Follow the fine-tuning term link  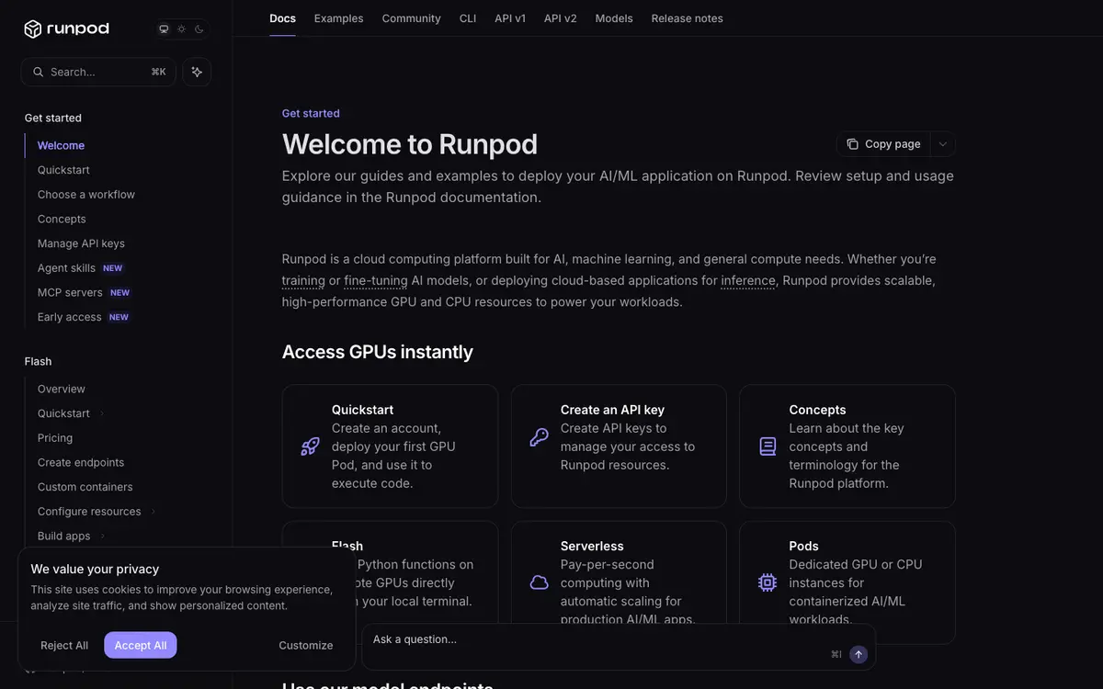pyautogui.click(x=376, y=280)
